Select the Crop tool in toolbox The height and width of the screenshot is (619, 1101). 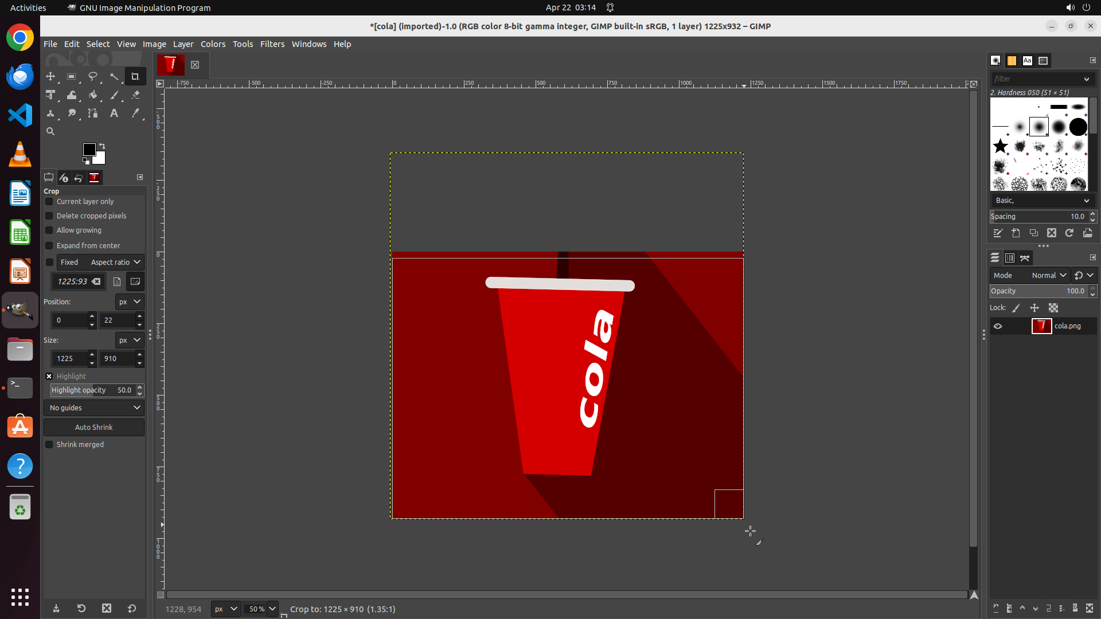coord(135,76)
